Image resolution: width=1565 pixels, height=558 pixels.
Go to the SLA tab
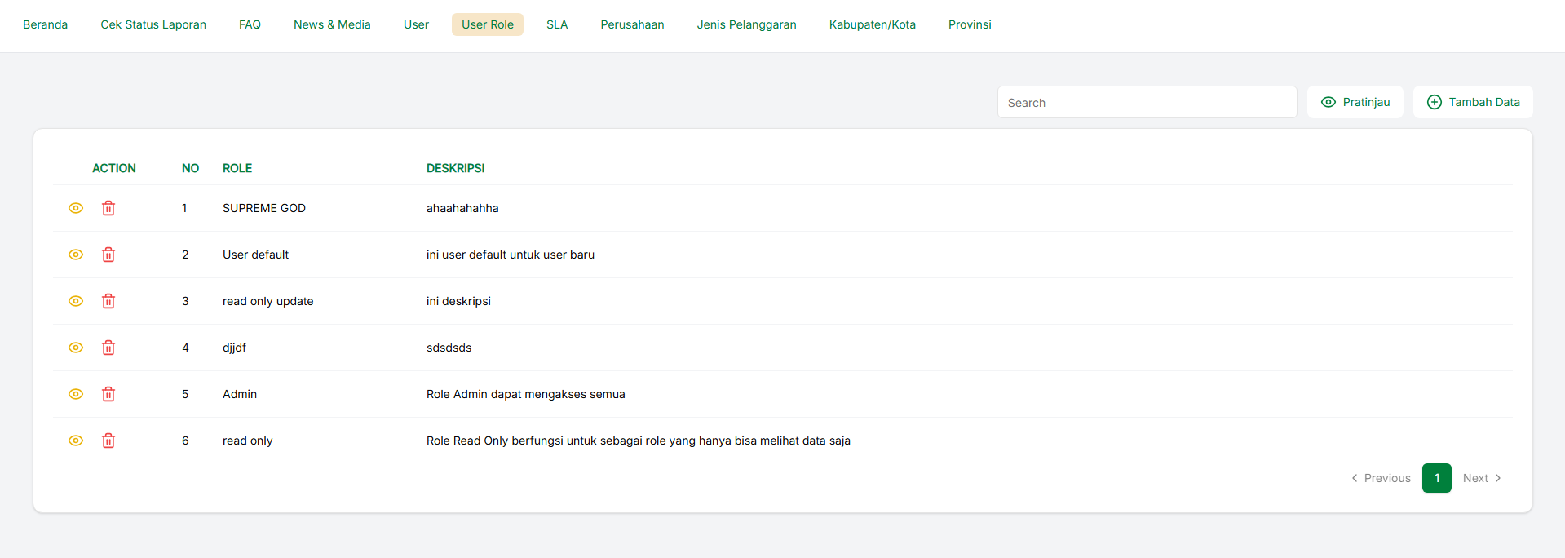(x=557, y=24)
